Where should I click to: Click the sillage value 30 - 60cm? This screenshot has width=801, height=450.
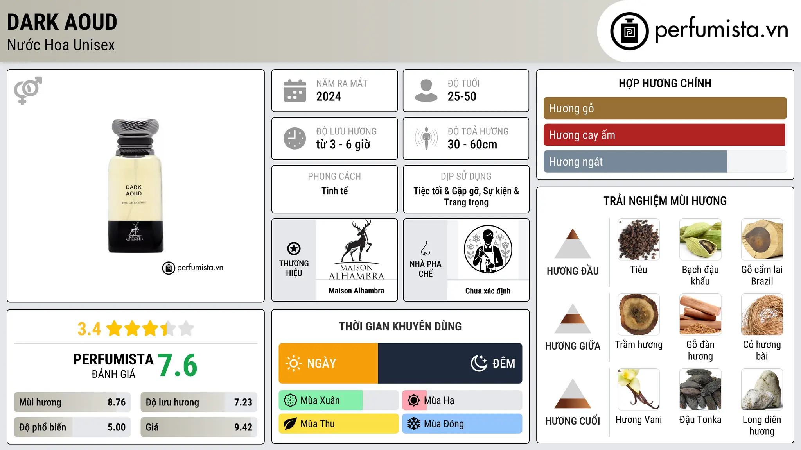pyautogui.click(x=472, y=145)
